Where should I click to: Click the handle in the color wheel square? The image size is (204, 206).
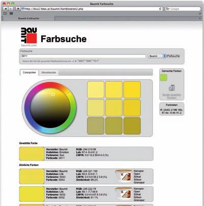pos(53,95)
